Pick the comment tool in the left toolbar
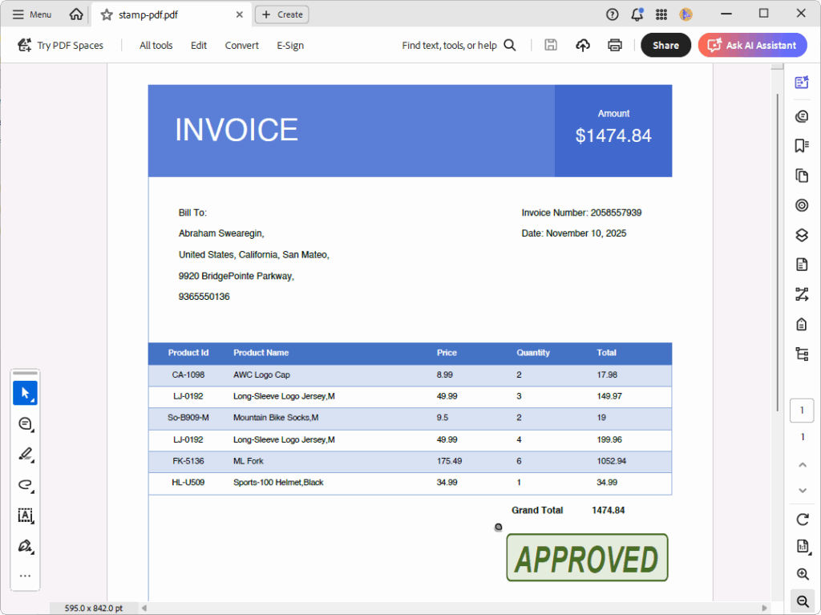Screen dimensions: 821x615 [x=25, y=424]
